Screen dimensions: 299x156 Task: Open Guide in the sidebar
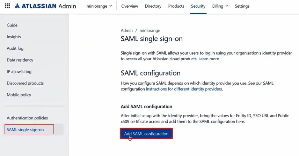pyautogui.click(x=12, y=25)
